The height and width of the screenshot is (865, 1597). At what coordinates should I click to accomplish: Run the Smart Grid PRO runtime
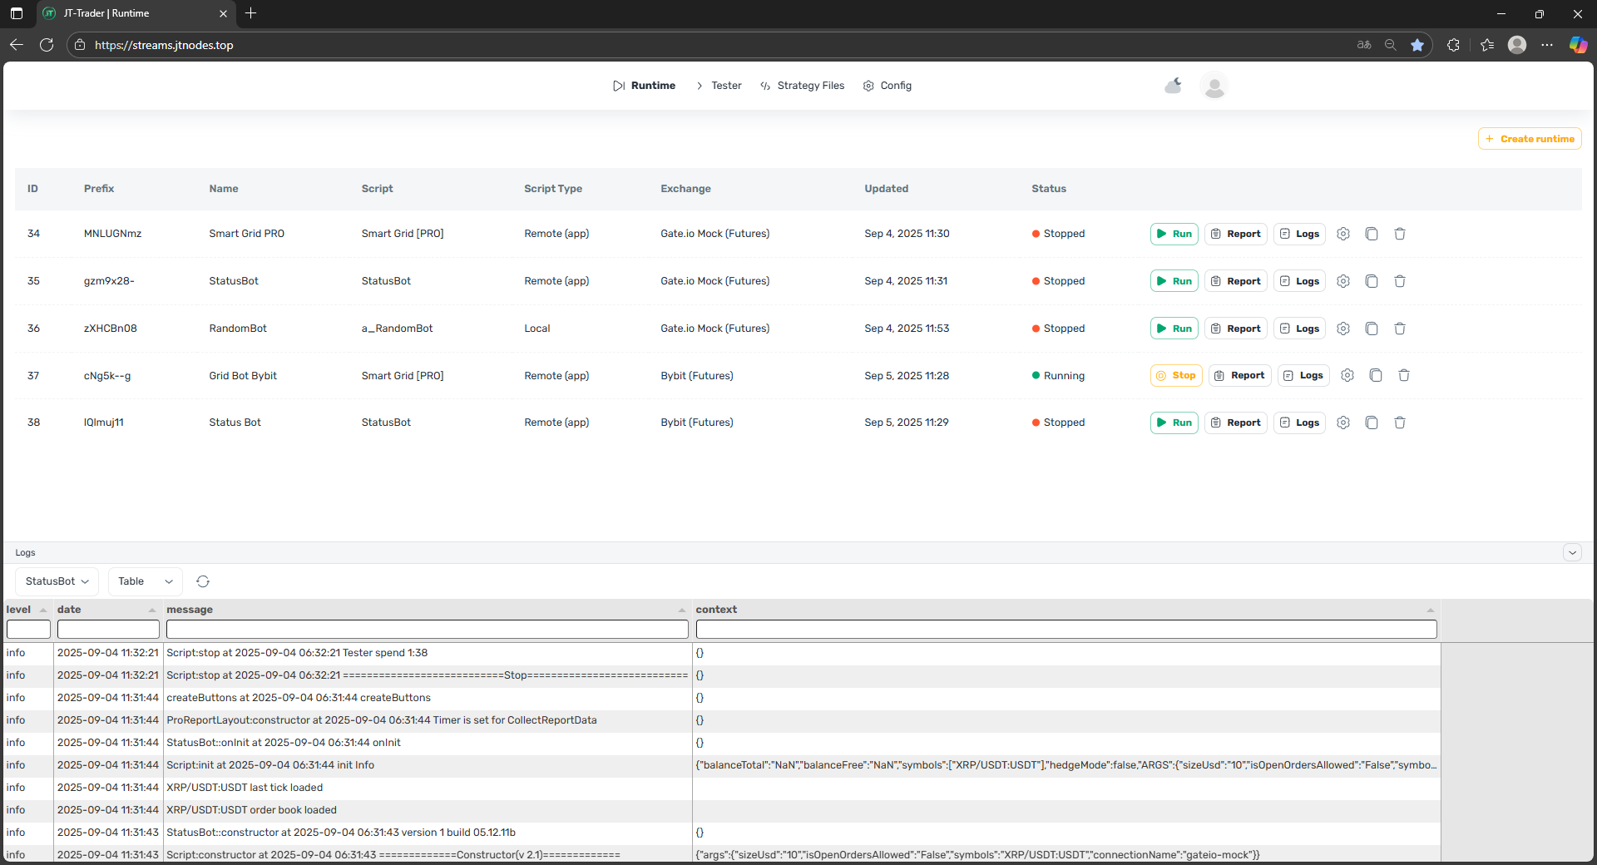(1174, 234)
